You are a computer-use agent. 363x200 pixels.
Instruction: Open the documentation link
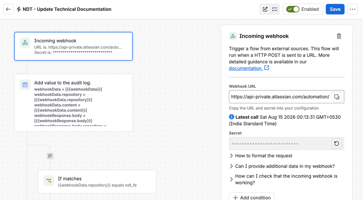[x=246, y=68]
